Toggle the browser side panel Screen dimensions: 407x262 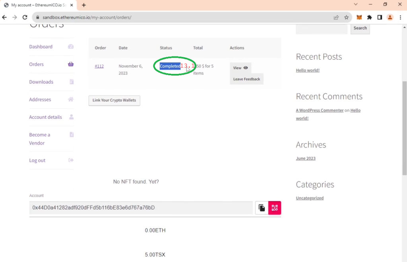(380, 17)
